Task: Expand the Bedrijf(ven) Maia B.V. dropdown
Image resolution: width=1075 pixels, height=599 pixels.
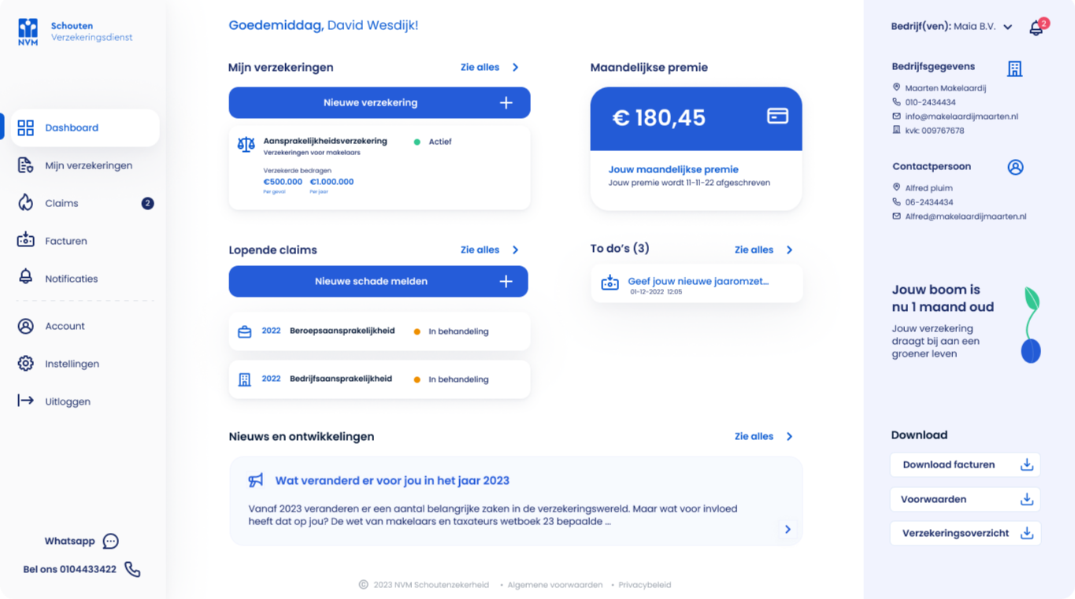Action: [x=1008, y=27]
